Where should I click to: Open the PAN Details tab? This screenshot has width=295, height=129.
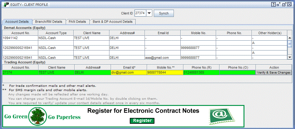[77, 22]
